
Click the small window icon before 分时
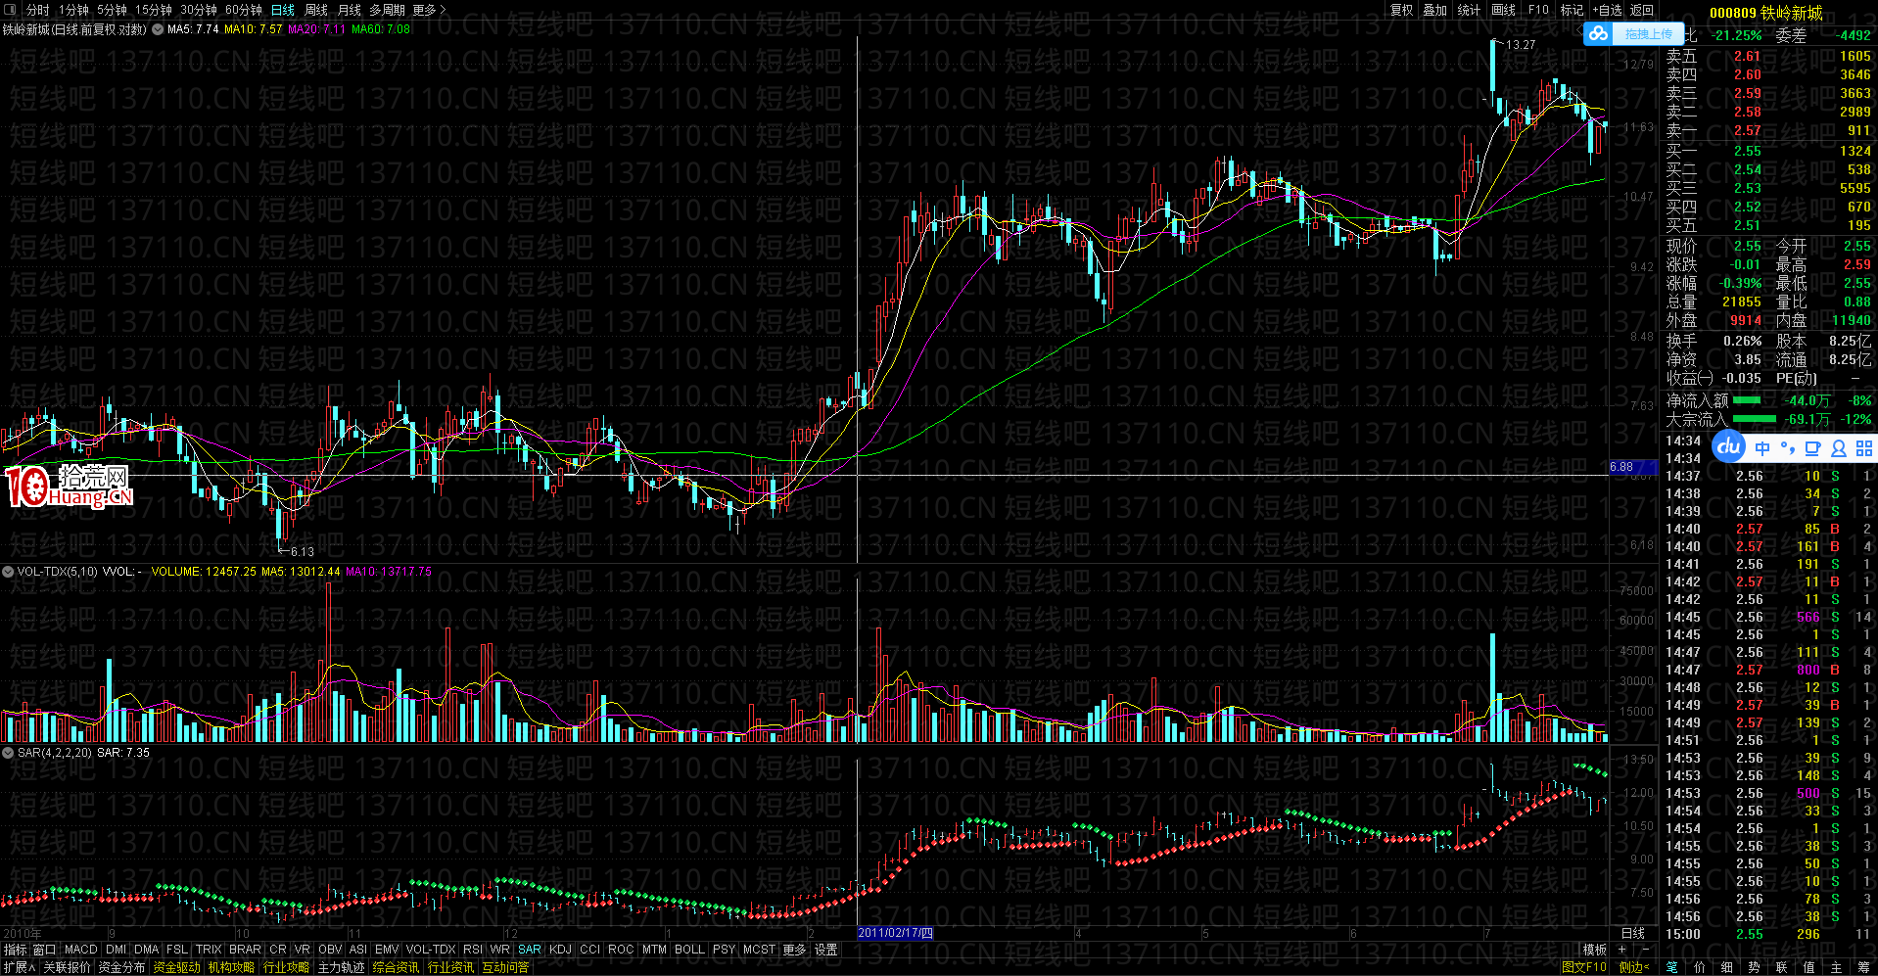10,10
